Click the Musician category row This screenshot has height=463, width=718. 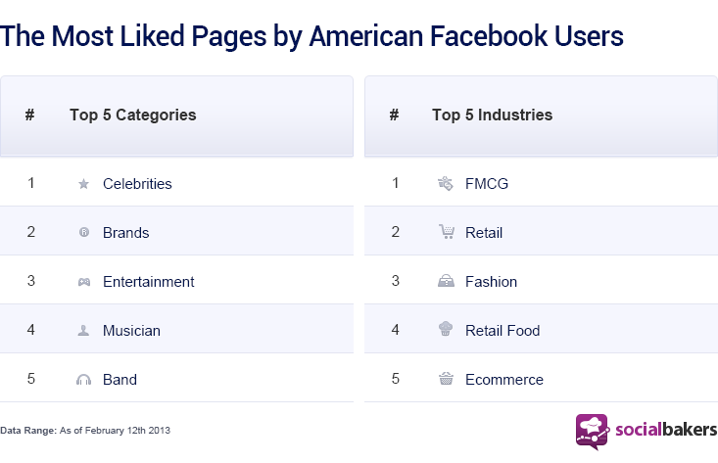tap(176, 329)
